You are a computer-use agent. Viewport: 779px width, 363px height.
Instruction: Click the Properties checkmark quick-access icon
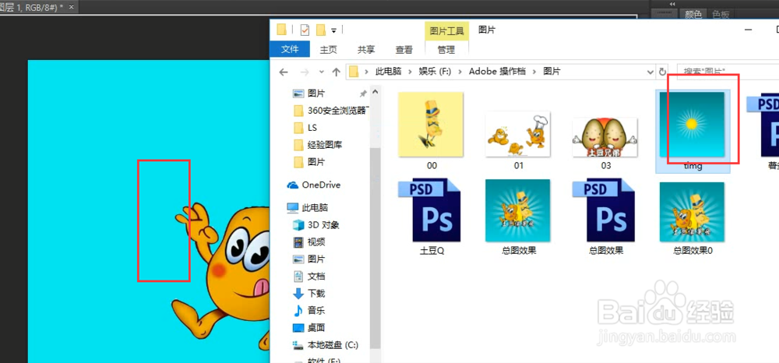click(305, 30)
